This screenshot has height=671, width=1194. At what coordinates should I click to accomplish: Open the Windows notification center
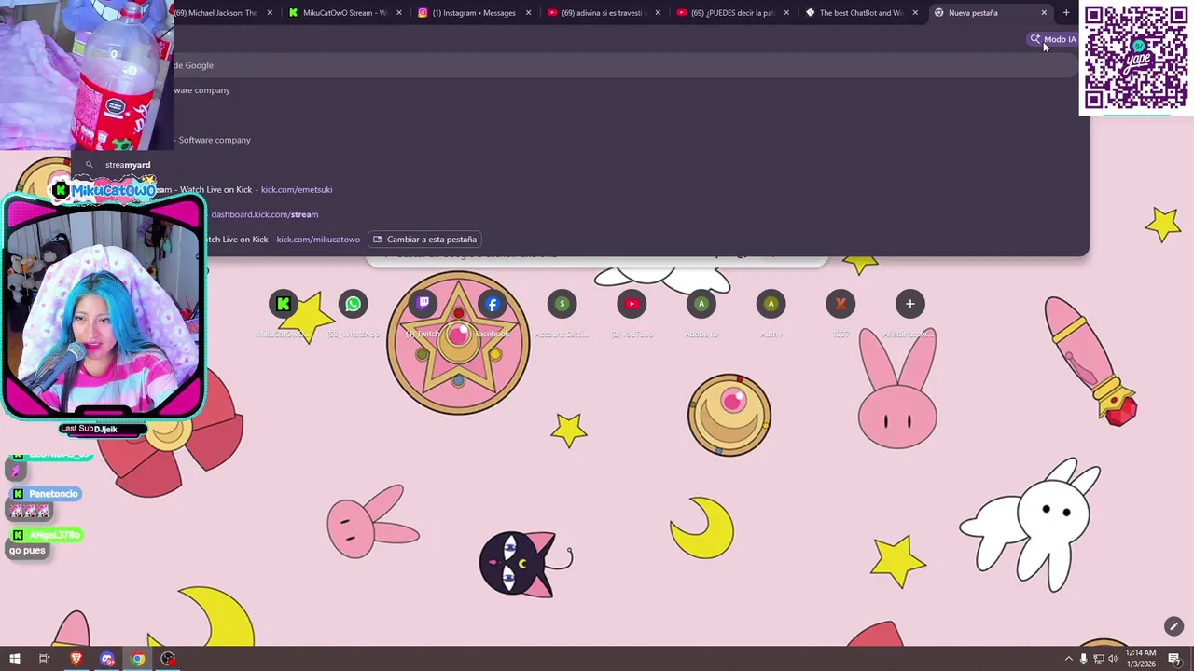pos(1174,660)
